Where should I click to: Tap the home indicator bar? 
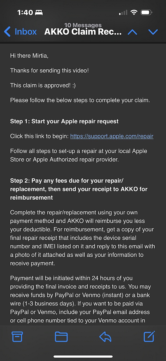pyautogui.click(x=83, y=356)
